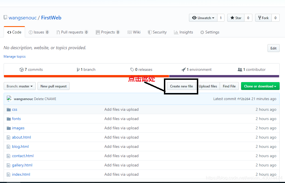285x183 pixels.
Task: Open the Unwatch dropdown
Action: 203,18
